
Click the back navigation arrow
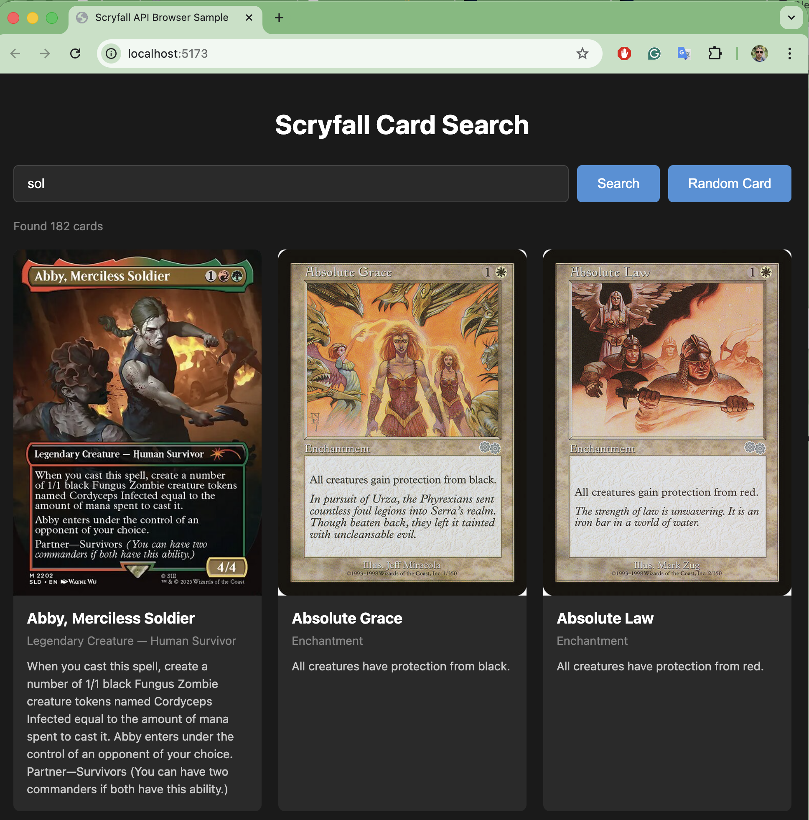[15, 53]
